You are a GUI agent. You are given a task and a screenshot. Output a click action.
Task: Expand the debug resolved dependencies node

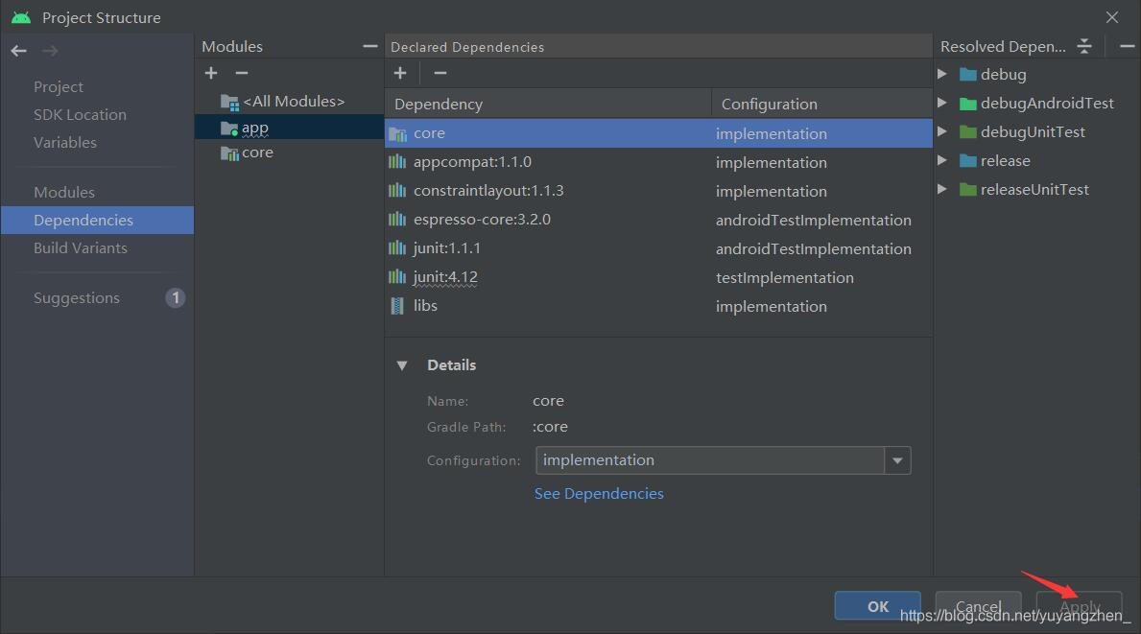pyautogui.click(x=941, y=74)
